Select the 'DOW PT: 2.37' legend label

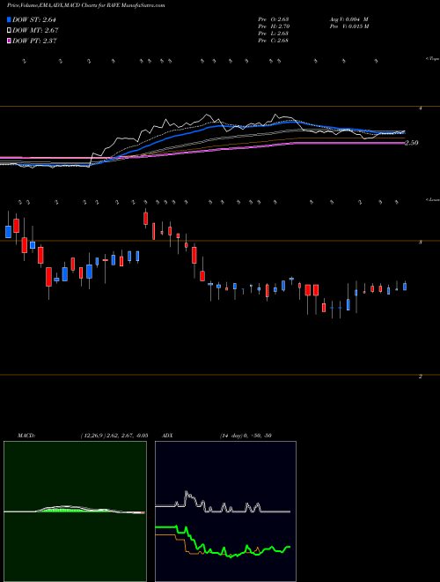click(x=35, y=41)
